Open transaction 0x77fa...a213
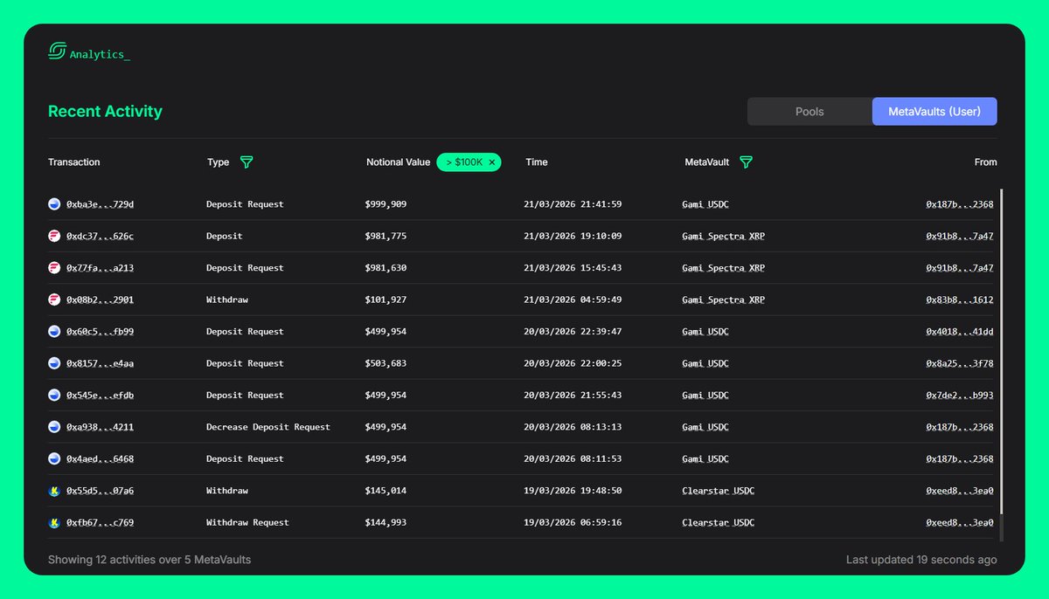 (100, 268)
